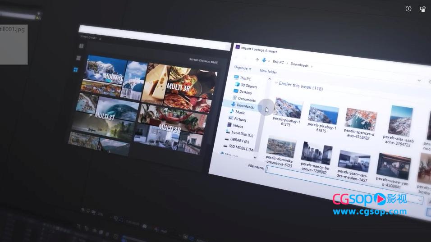The height and width of the screenshot is (242, 431).
Task: Click the pop-out window icon at top right
Action: [423, 9]
